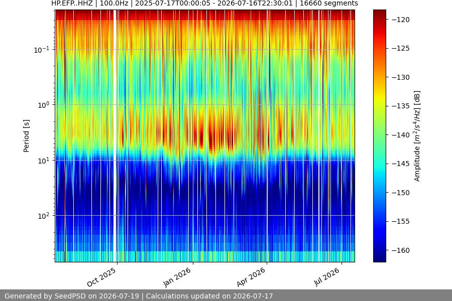
Task: Click the colorbar value '−130'
Action: [401, 77]
